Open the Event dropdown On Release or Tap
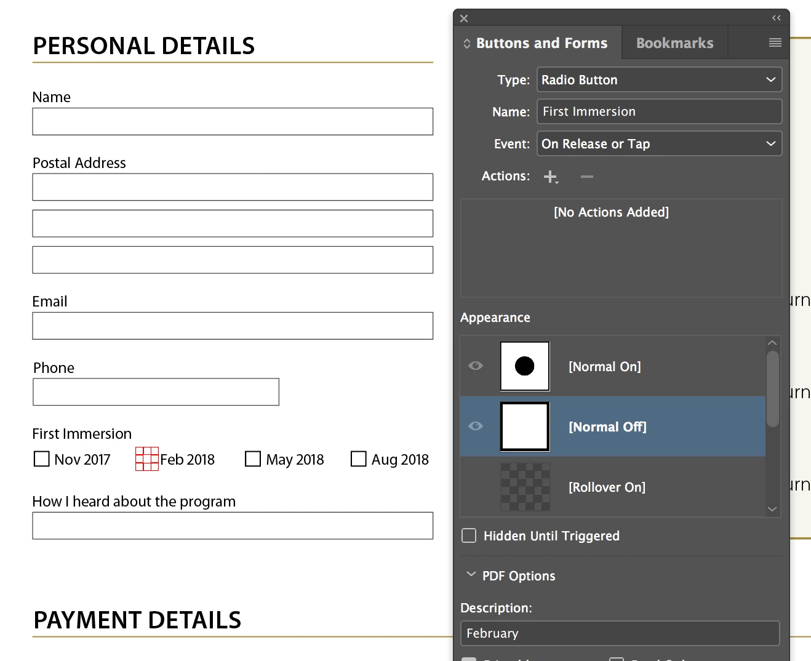The image size is (811, 661). 659,143
